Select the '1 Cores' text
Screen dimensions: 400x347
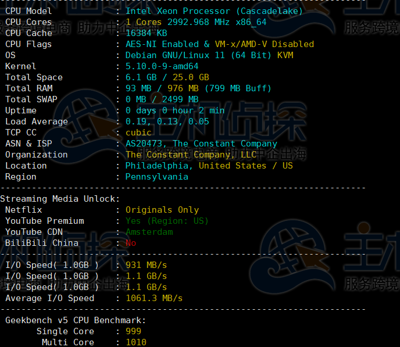tap(144, 22)
